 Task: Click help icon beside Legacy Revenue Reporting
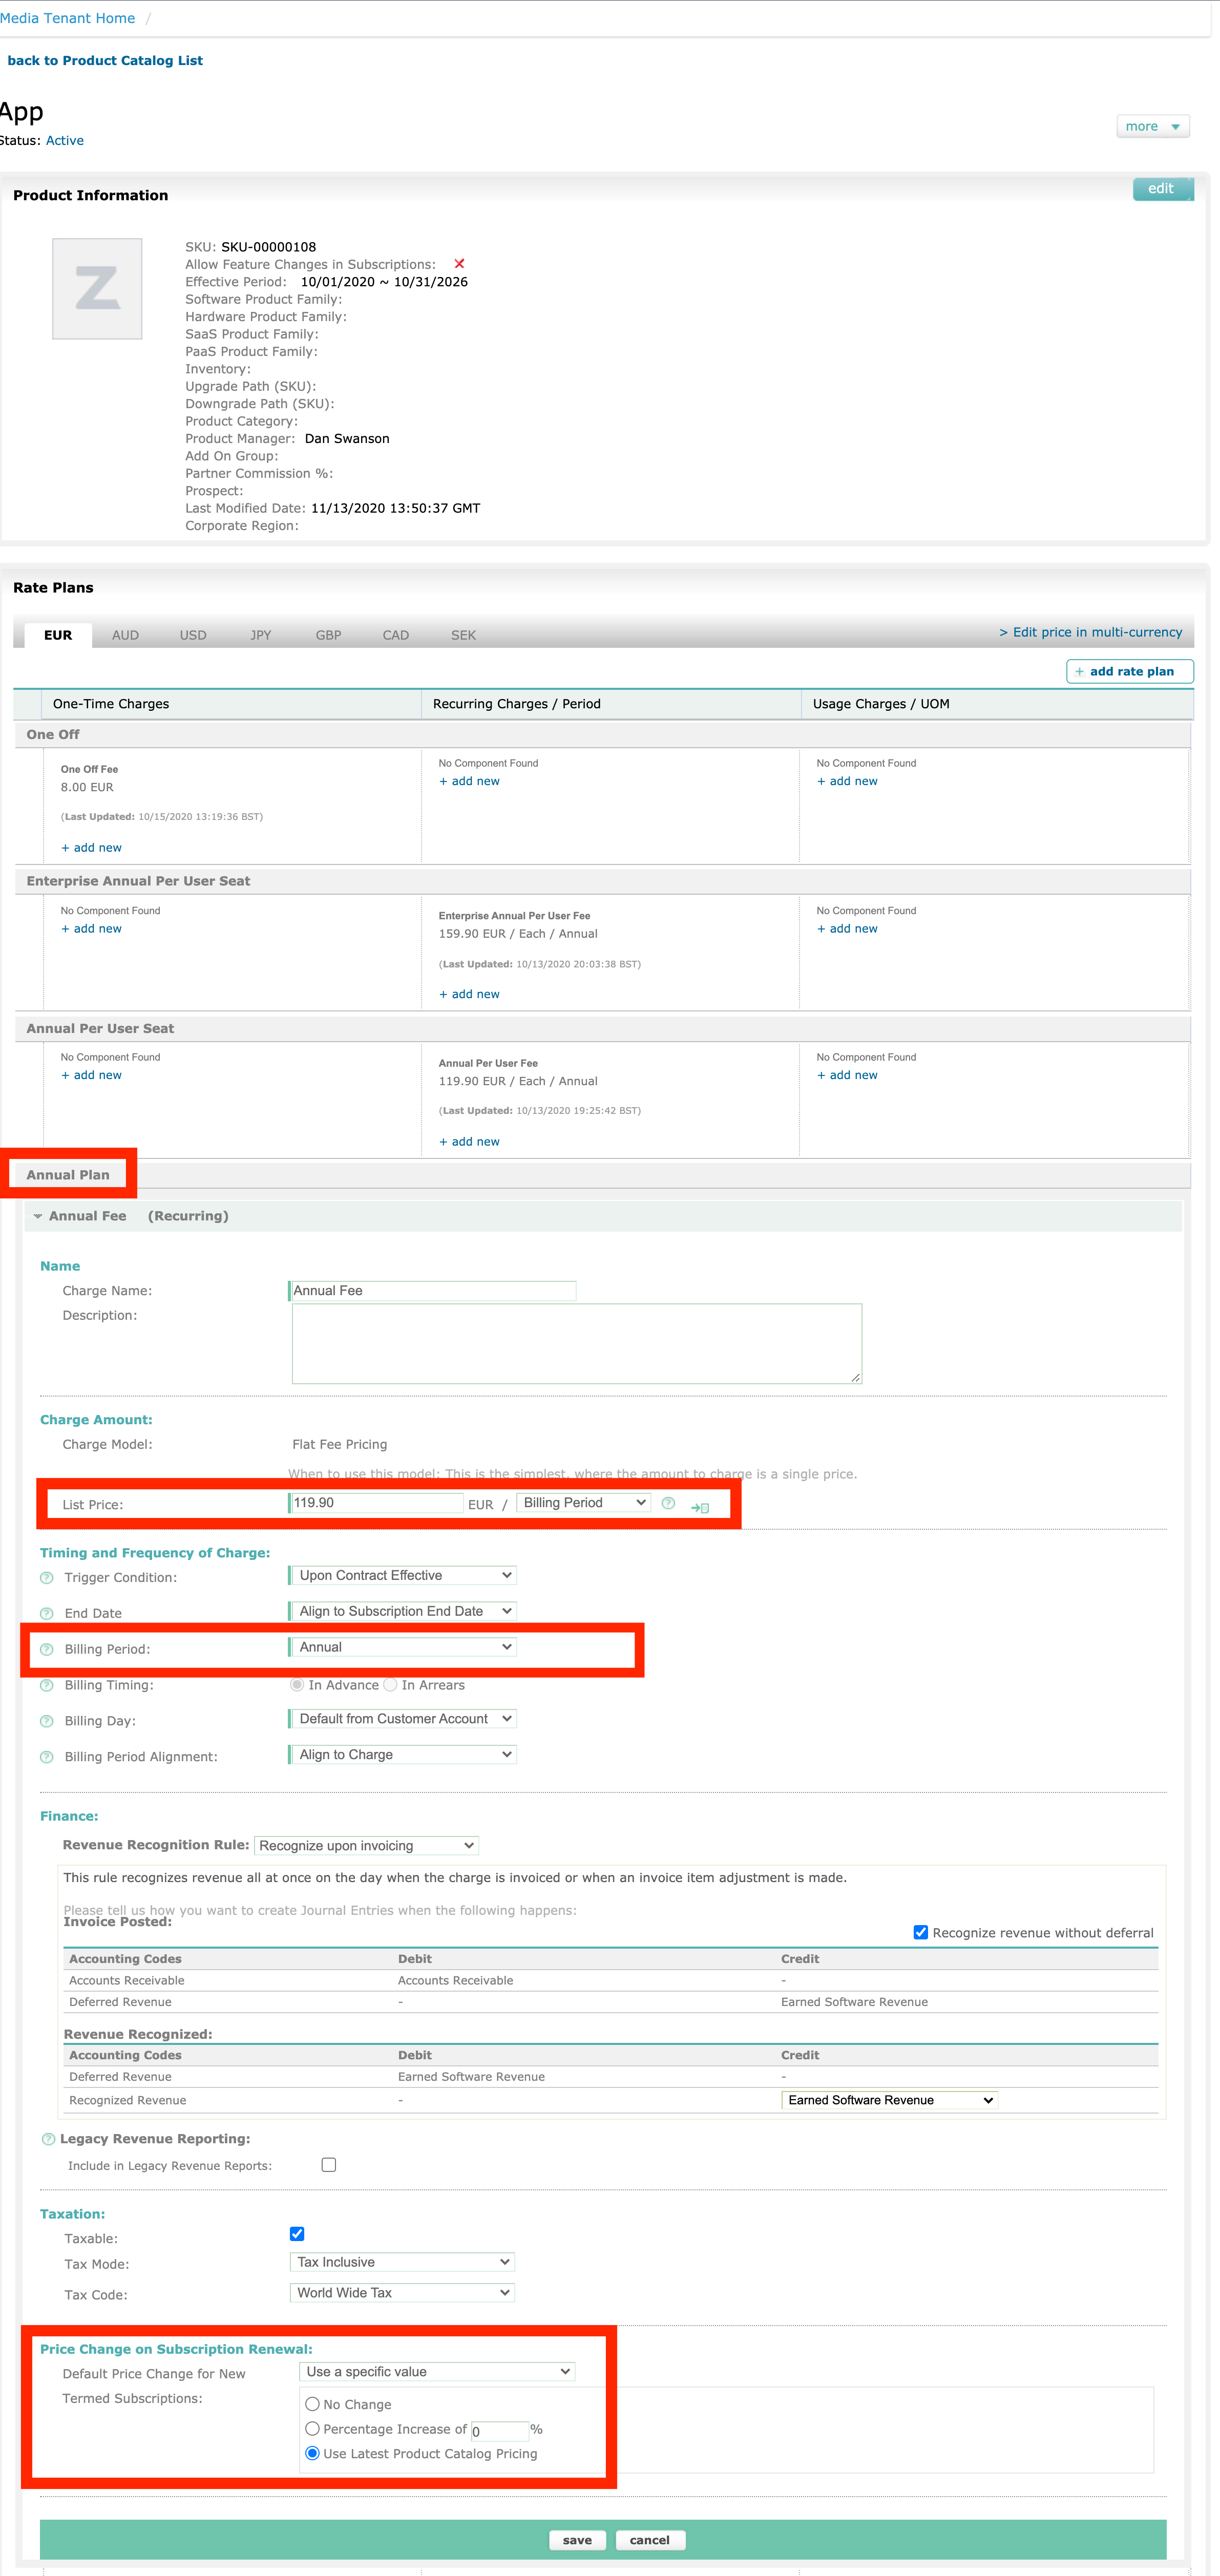point(48,2139)
